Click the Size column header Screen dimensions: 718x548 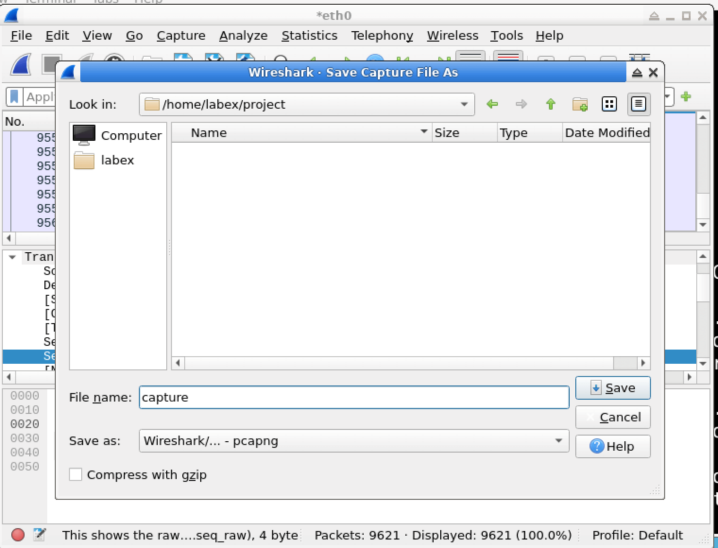click(x=465, y=133)
